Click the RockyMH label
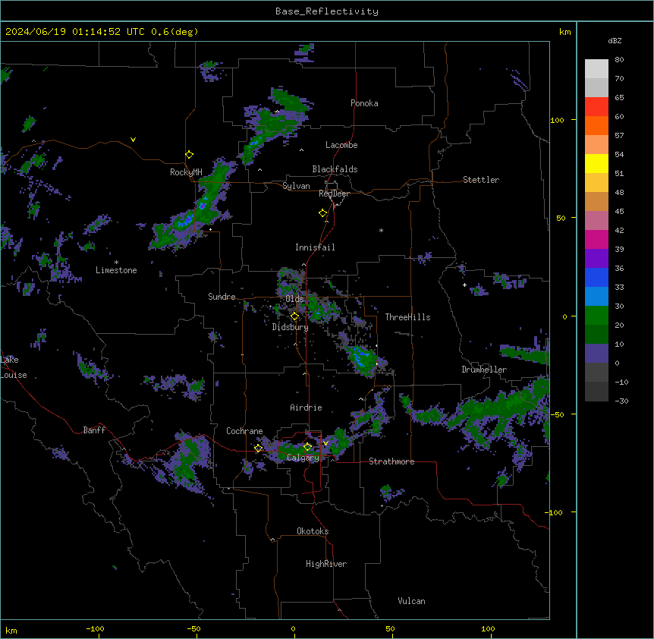 tap(186, 172)
